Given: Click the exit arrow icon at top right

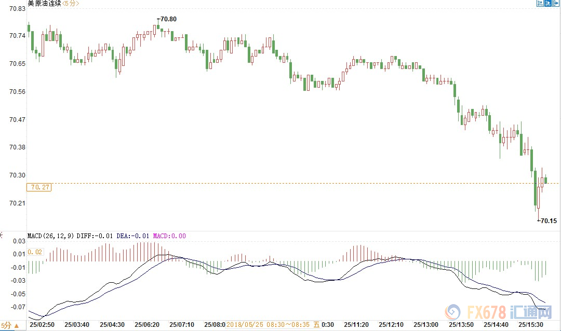Looking at the screenshot, I should [x=556, y=4].
